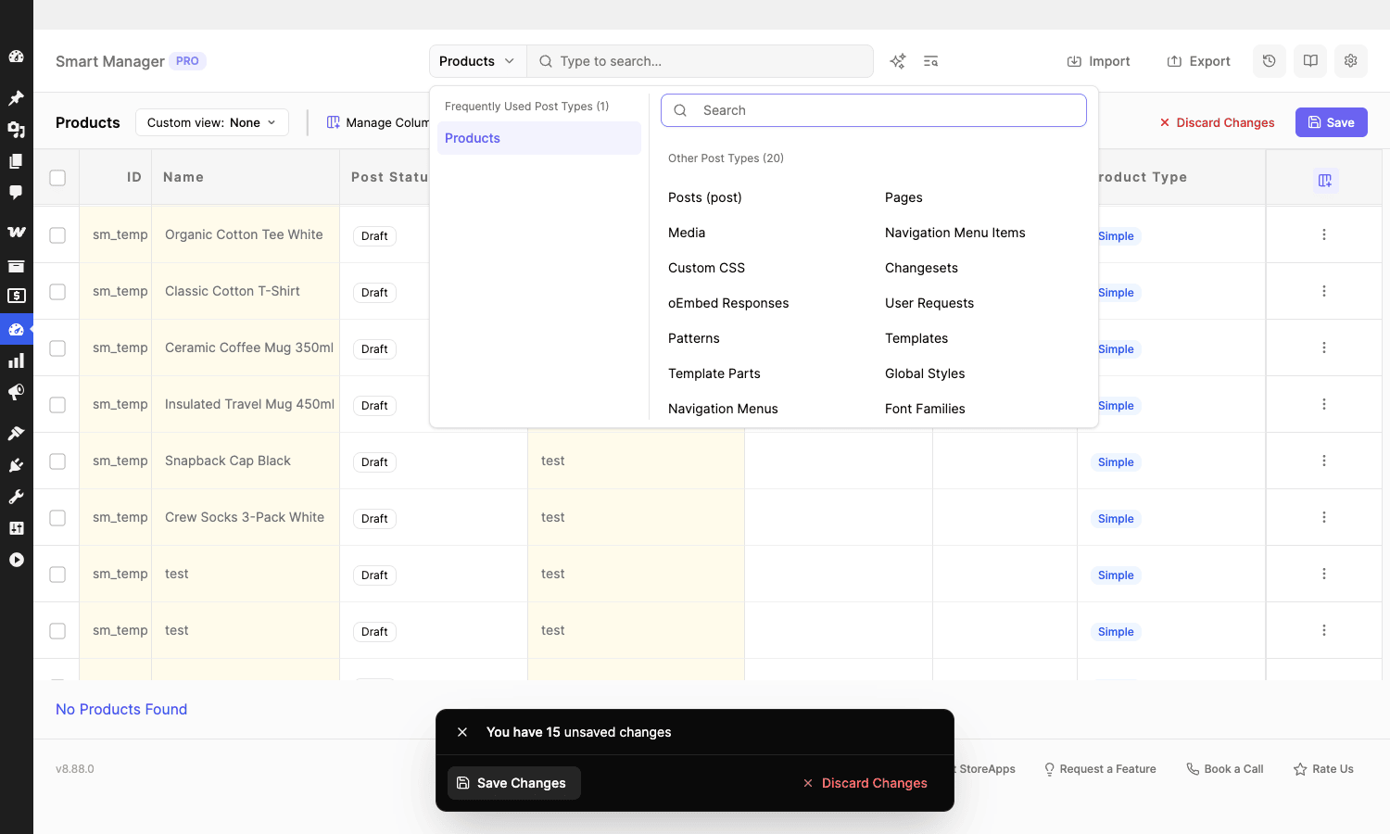Open the documentation book icon

coord(1310,61)
